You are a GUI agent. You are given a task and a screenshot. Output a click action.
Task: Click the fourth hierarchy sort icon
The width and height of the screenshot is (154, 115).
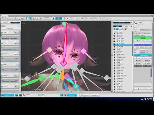coord(123,29)
